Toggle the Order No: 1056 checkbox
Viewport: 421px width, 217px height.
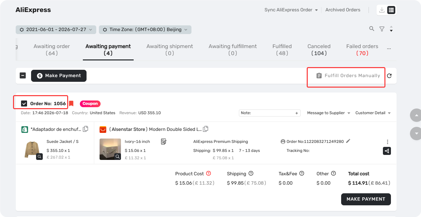coord(24,103)
